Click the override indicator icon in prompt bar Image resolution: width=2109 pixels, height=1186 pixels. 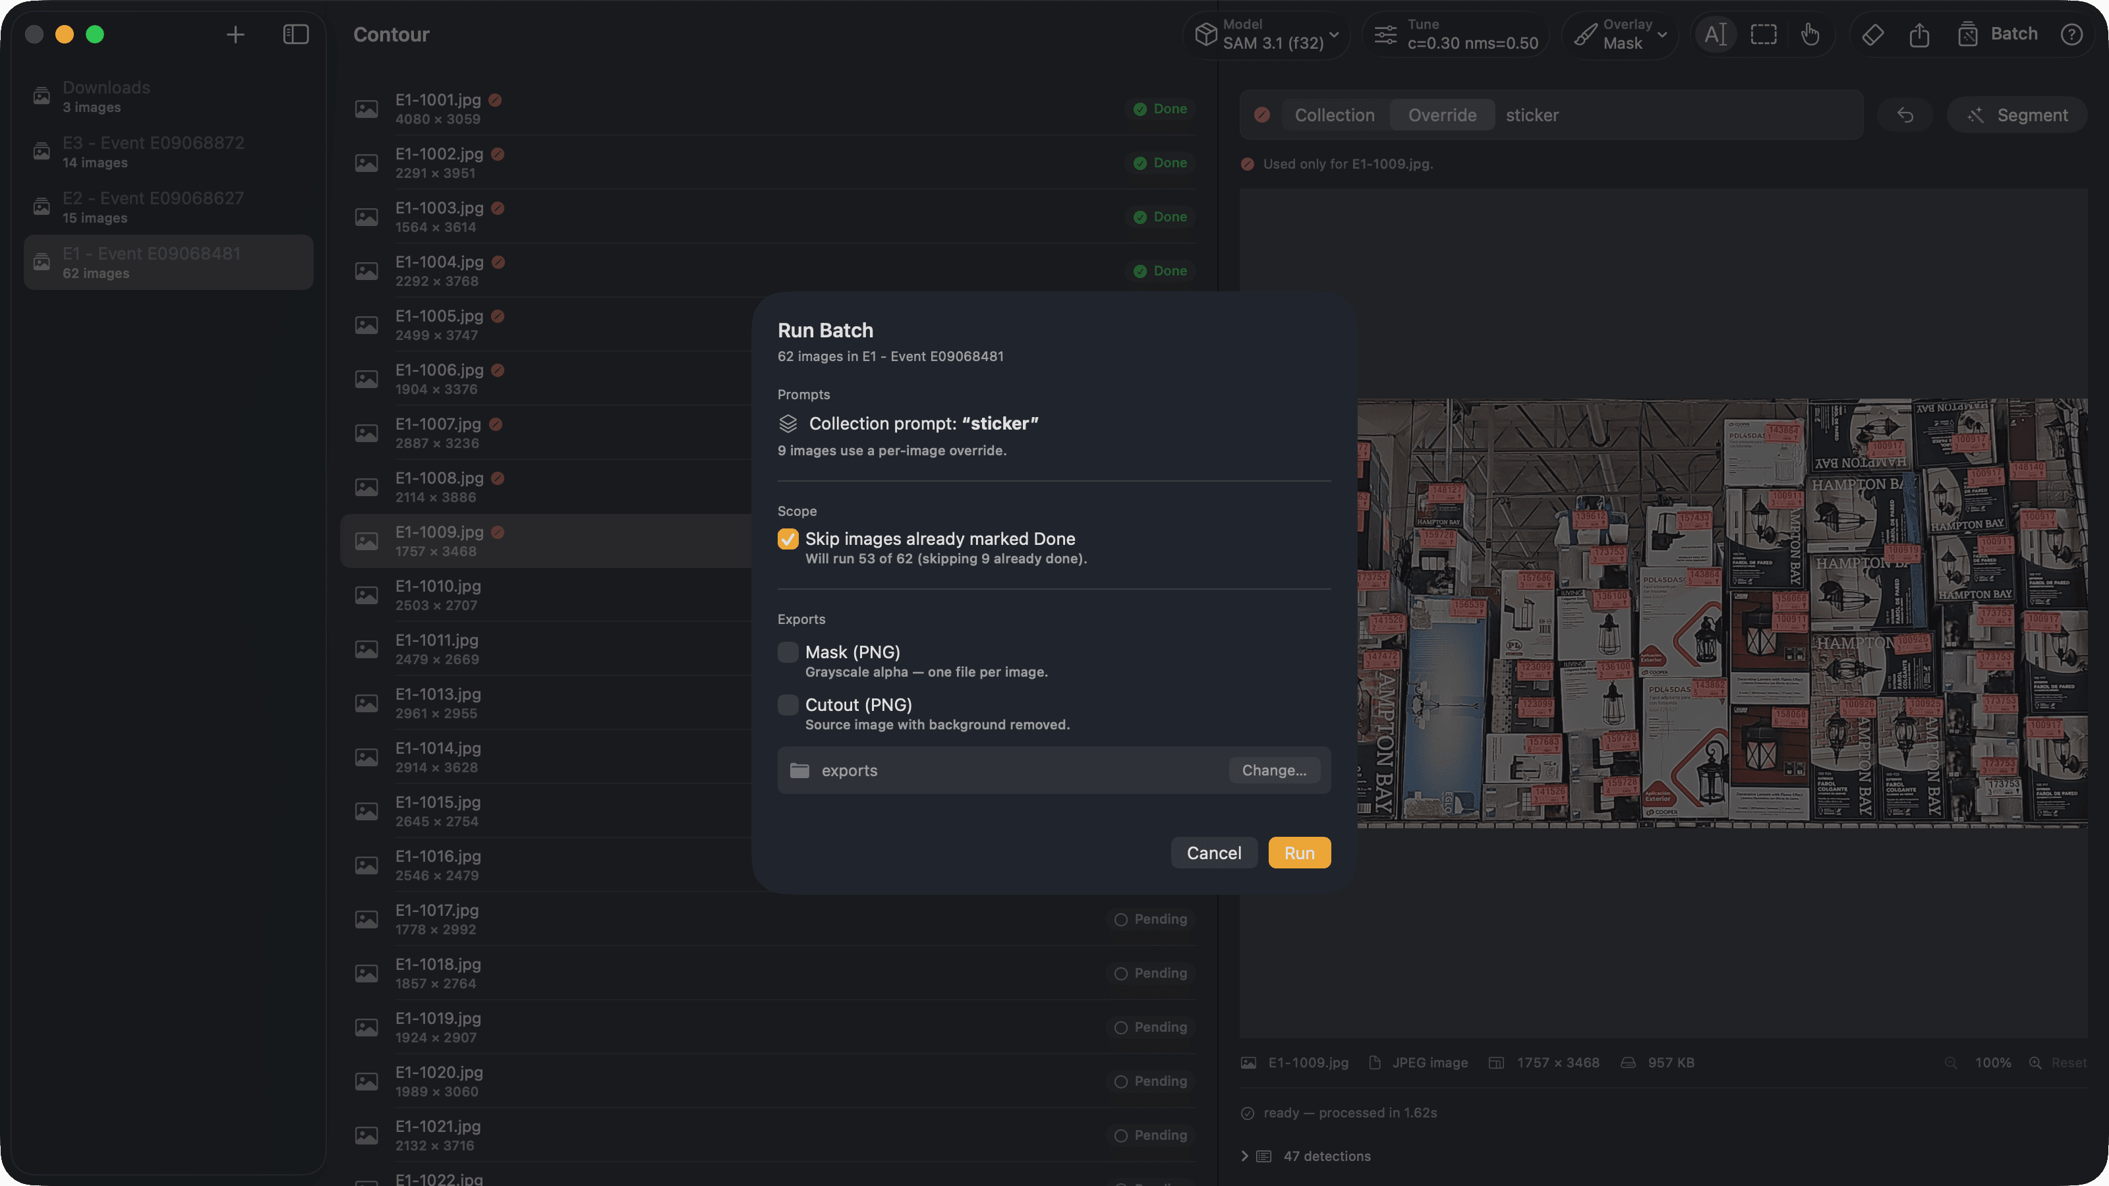click(x=1261, y=115)
